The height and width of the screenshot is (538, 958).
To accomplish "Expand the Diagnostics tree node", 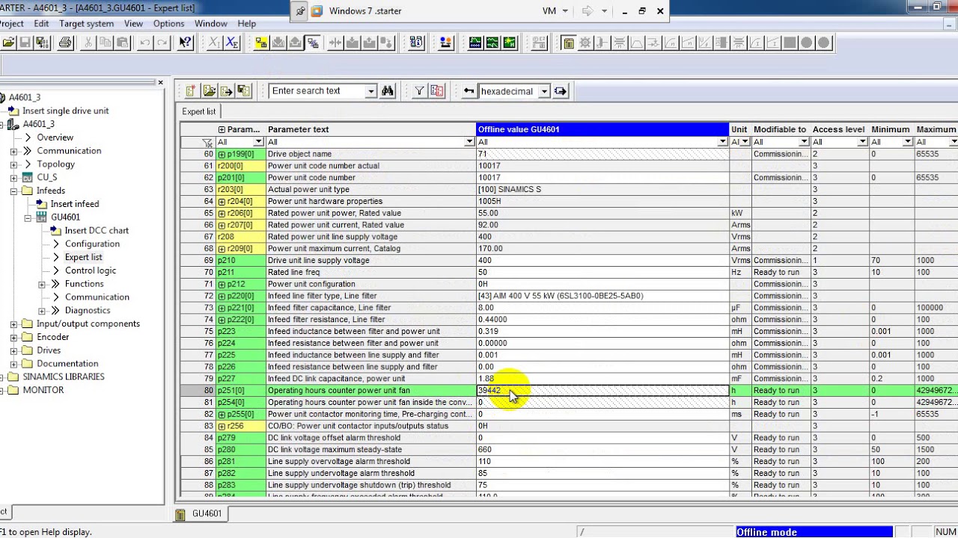I will (42, 311).
